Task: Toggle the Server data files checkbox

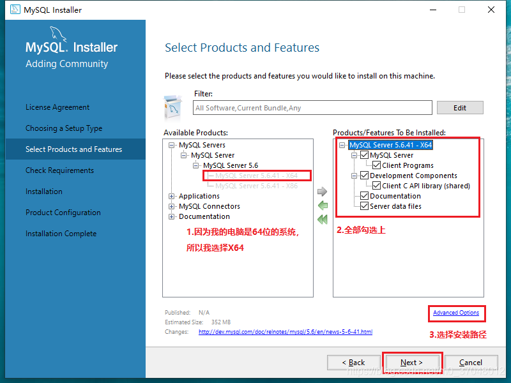Action: [x=364, y=206]
